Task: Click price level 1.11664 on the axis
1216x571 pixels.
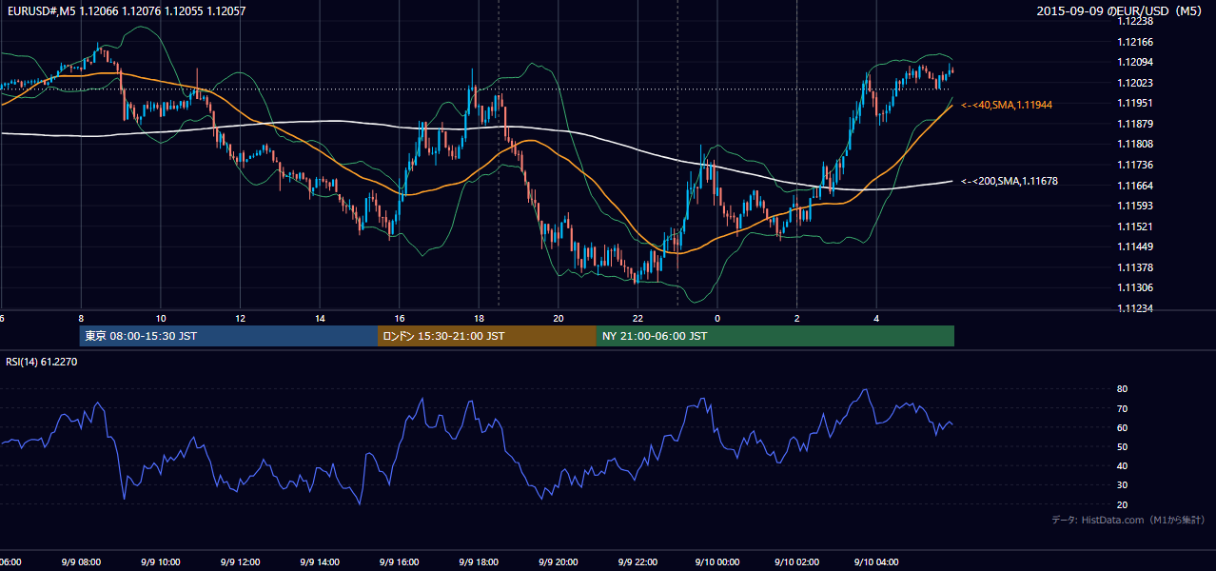Action: (x=1135, y=186)
